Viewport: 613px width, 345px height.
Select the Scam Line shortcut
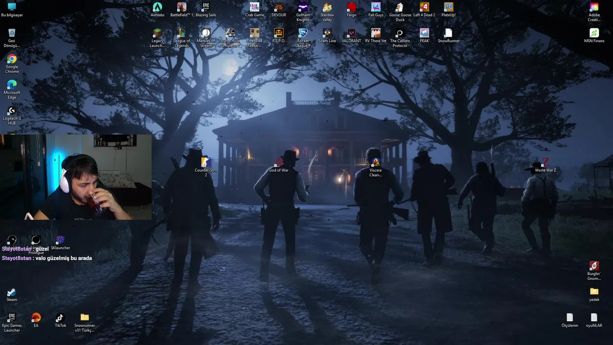327,35
